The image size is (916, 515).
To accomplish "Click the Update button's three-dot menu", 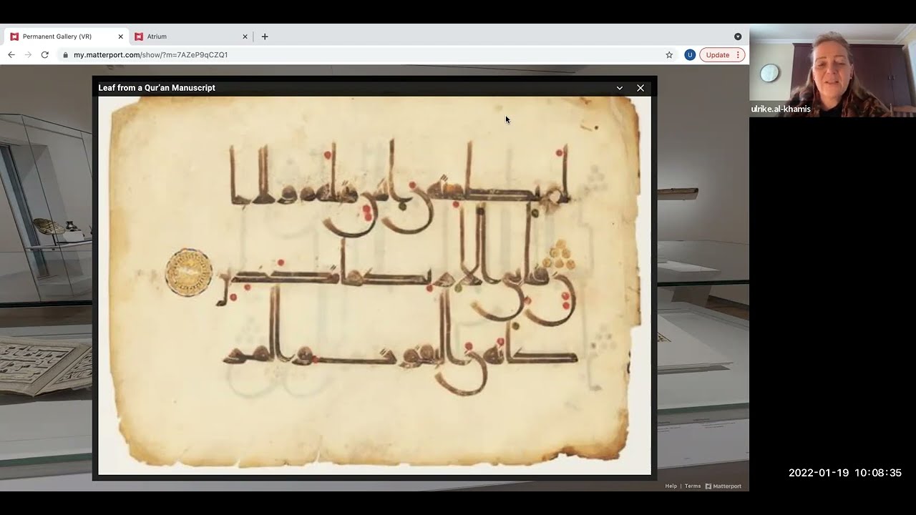I will (x=738, y=55).
